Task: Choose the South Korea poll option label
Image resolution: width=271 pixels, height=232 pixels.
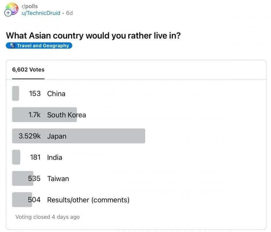Action: 66,115
